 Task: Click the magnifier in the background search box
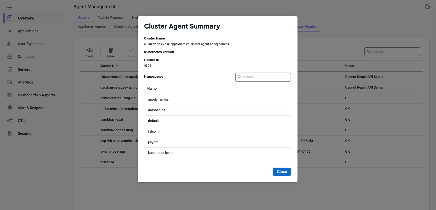[369, 52]
